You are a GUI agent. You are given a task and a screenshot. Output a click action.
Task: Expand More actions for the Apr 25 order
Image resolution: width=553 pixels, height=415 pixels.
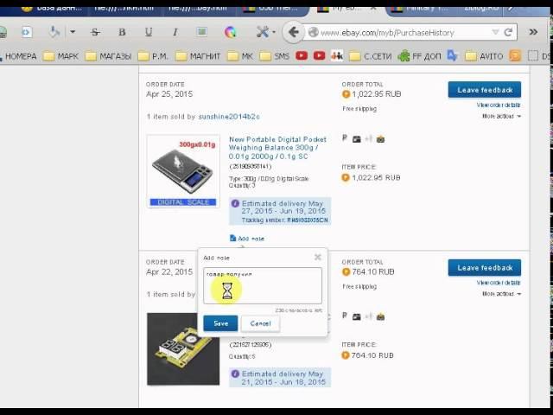click(501, 116)
